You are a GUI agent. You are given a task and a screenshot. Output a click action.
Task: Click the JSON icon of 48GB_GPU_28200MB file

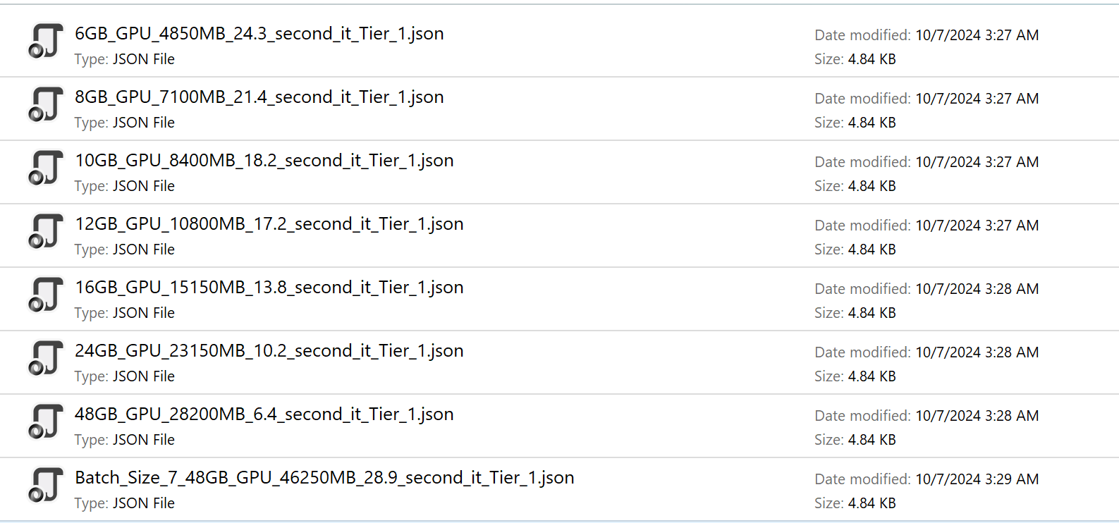tap(46, 422)
